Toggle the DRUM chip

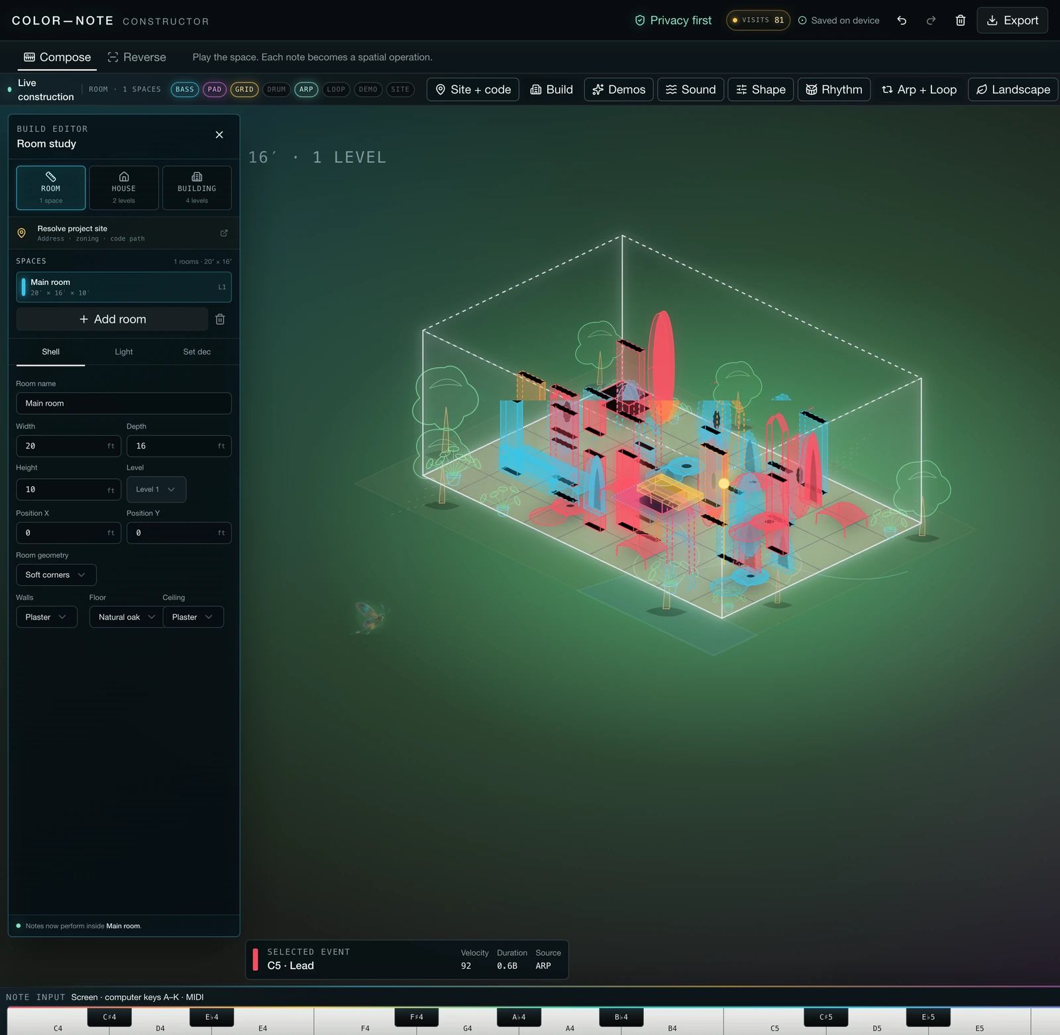[x=277, y=89]
